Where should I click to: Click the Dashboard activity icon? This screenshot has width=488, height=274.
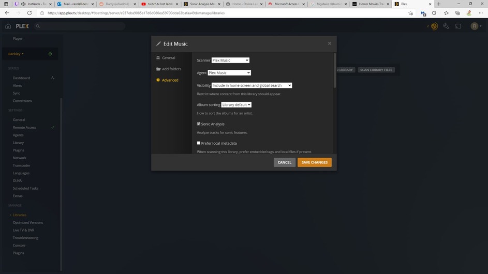53,78
